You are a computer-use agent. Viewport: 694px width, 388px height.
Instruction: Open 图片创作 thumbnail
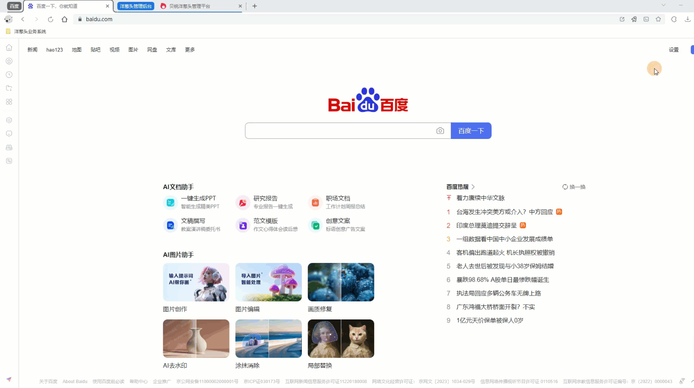(x=196, y=282)
